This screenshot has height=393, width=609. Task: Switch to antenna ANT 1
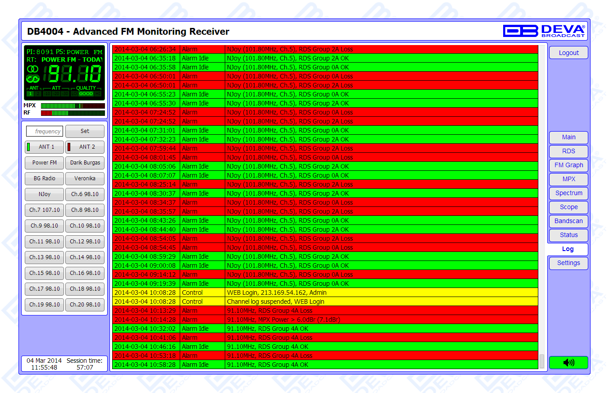(44, 147)
